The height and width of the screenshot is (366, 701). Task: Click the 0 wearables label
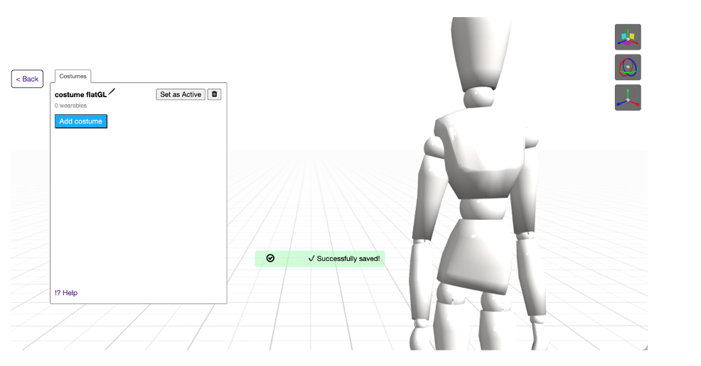click(x=70, y=106)
